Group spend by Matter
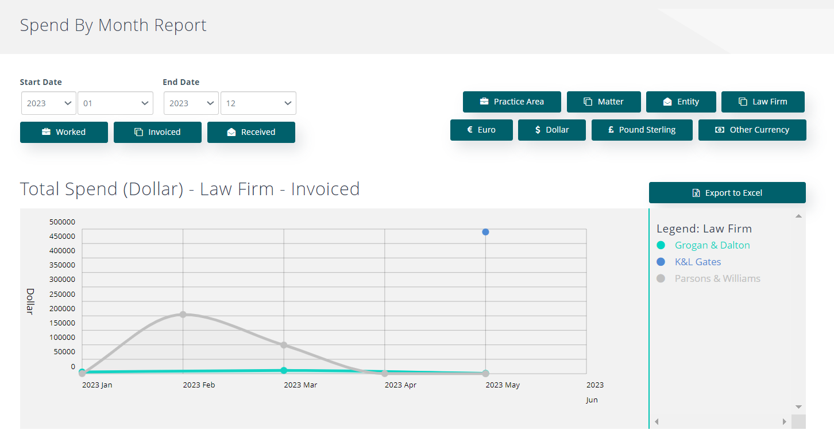Viewport: 834px width, 434px height. pos(604,102)
